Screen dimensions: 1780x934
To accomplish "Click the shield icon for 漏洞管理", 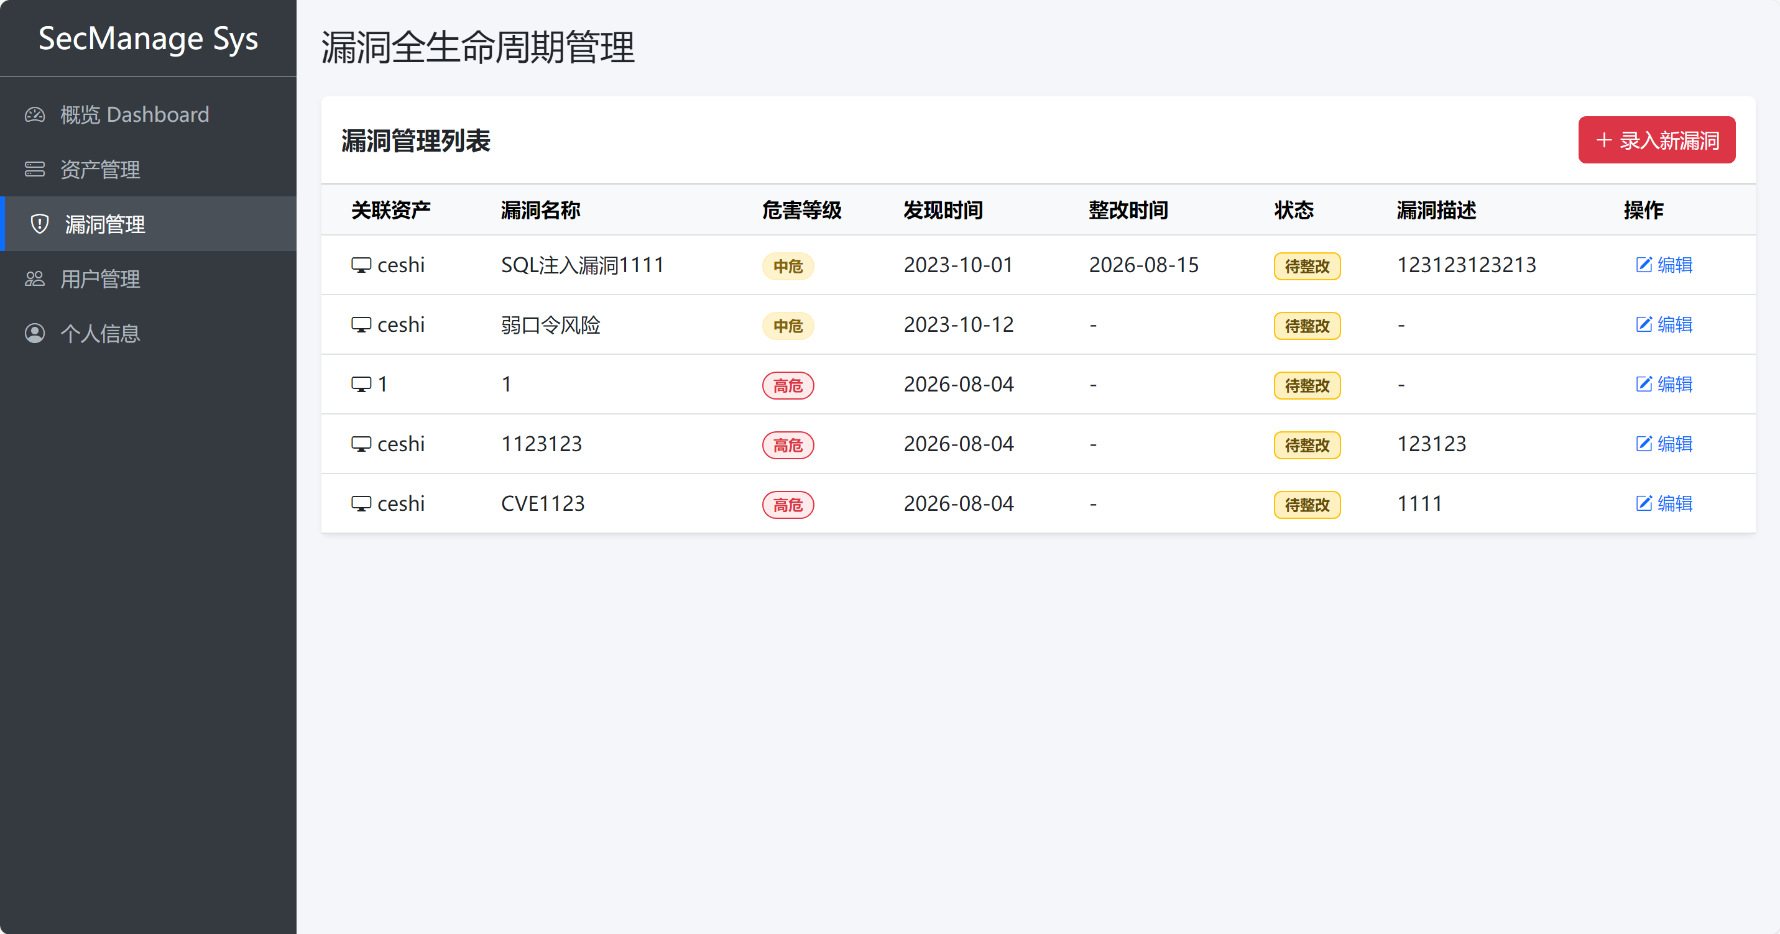I will [40, 224].
